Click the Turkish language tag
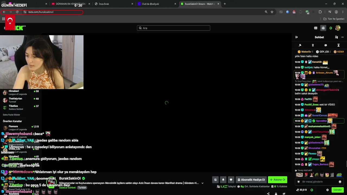347x195 pixels. click(82, 188)
